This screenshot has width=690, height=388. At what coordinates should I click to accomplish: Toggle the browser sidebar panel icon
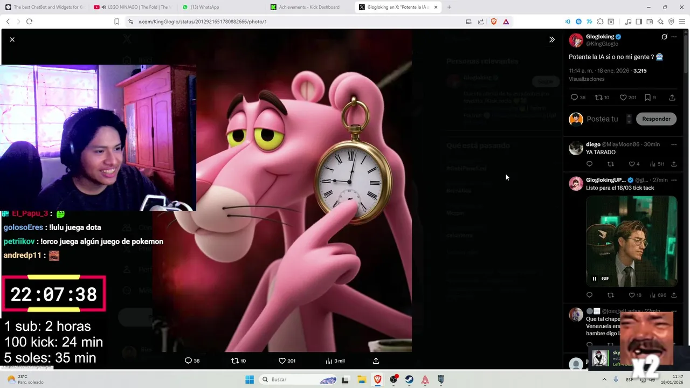click(639, 22)
